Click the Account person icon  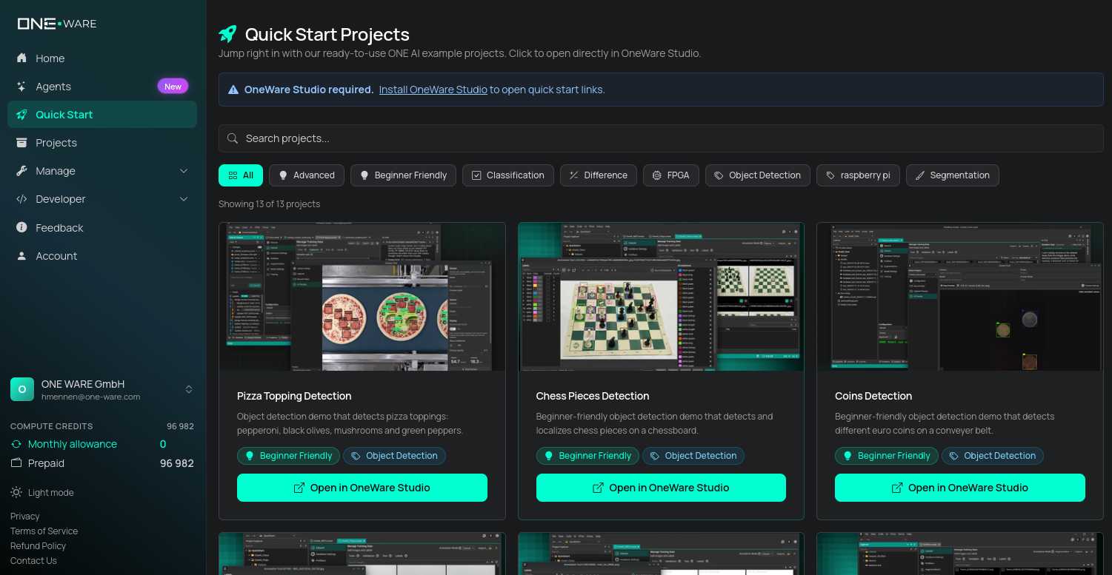tap(21, 256)
